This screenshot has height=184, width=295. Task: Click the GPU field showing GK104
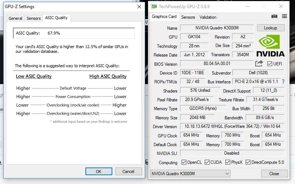click(x=194, y=37)
